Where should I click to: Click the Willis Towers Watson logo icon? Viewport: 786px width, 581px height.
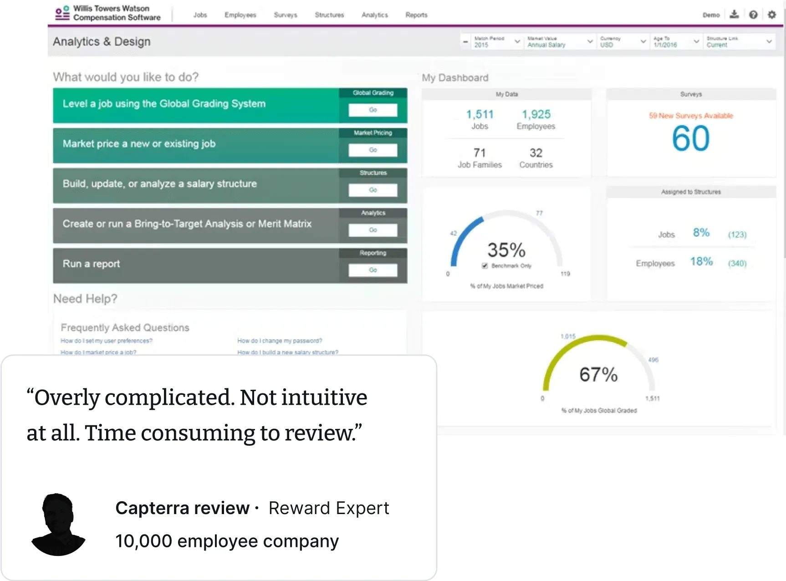(62, 13)
